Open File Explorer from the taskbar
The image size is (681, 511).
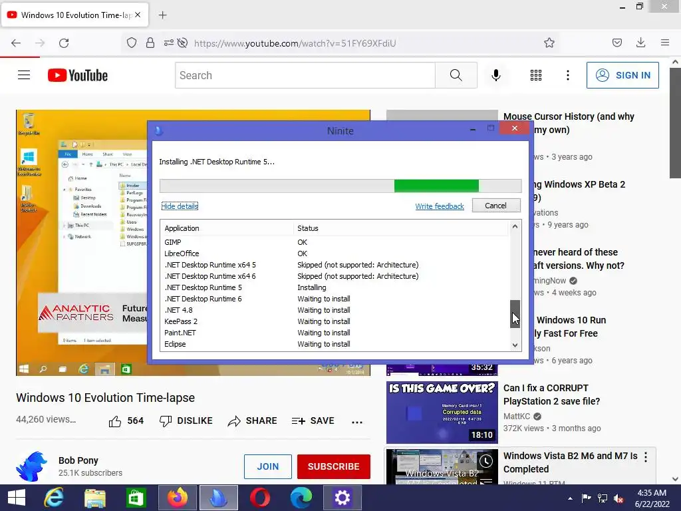pos(95,498)
